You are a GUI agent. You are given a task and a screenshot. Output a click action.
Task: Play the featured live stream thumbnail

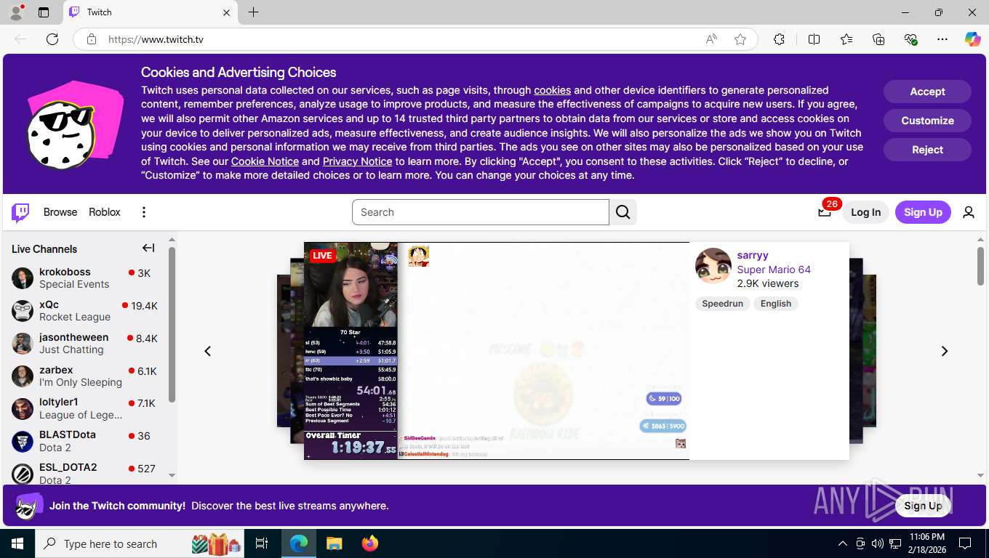(496, 351)
